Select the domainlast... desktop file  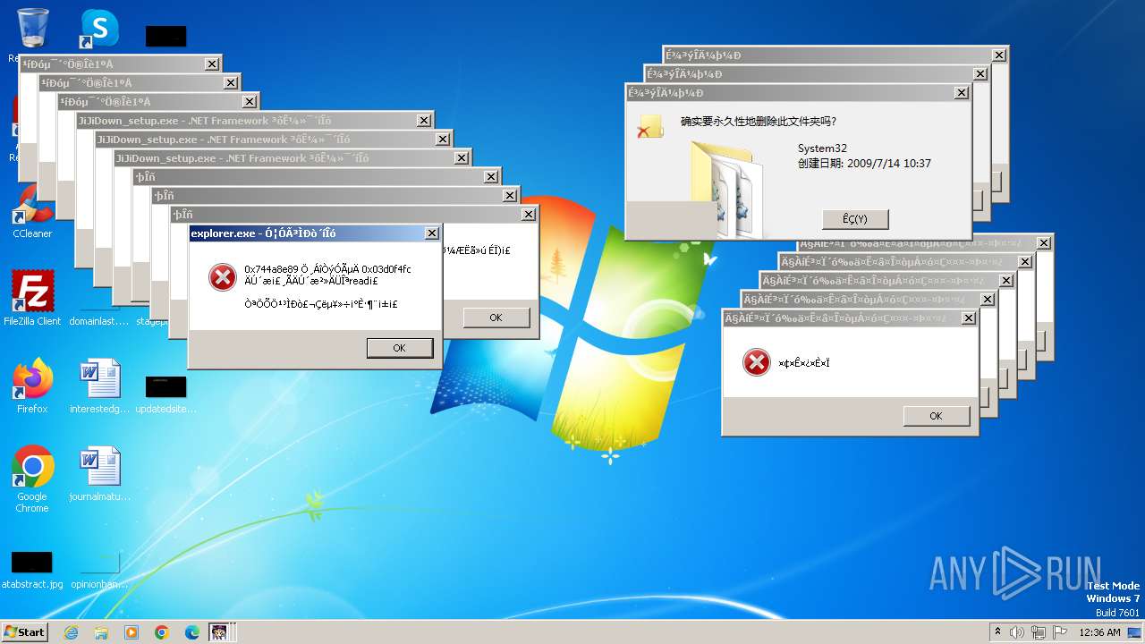pos(99,320)
